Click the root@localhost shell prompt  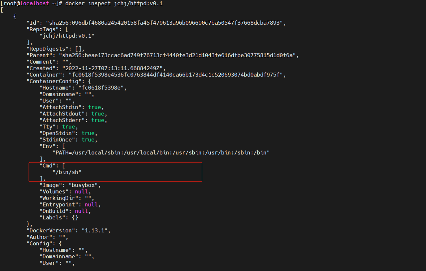point(31,4)
